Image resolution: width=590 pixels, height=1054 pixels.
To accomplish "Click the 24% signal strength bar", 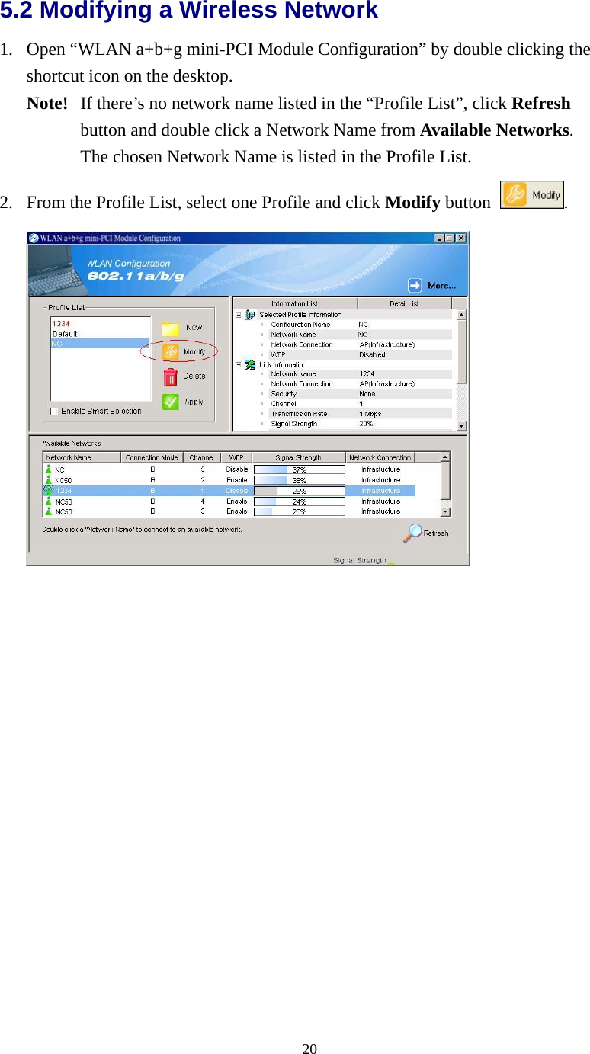I will pos(299,502).
